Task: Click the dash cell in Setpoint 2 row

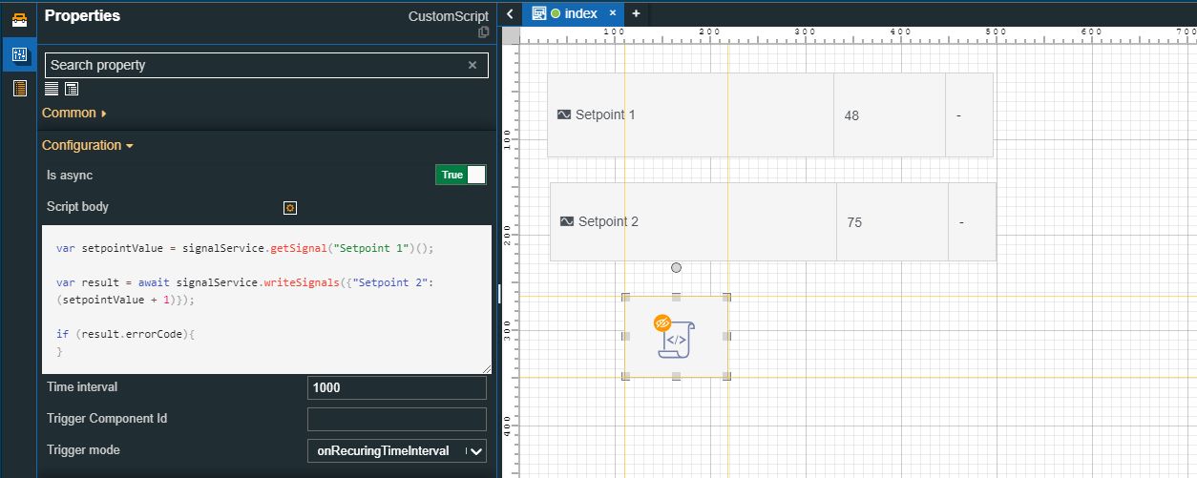Action: click(972, 221)
